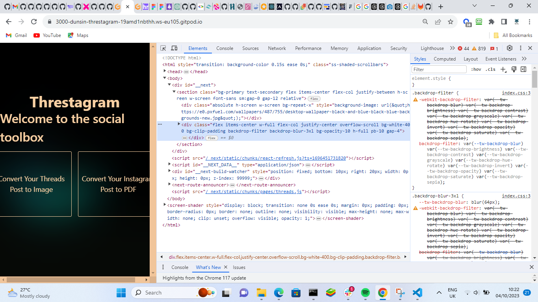Open the Computed tab in Styles sidebar
Screen dimensions: 538x302
tap(445, 59)
